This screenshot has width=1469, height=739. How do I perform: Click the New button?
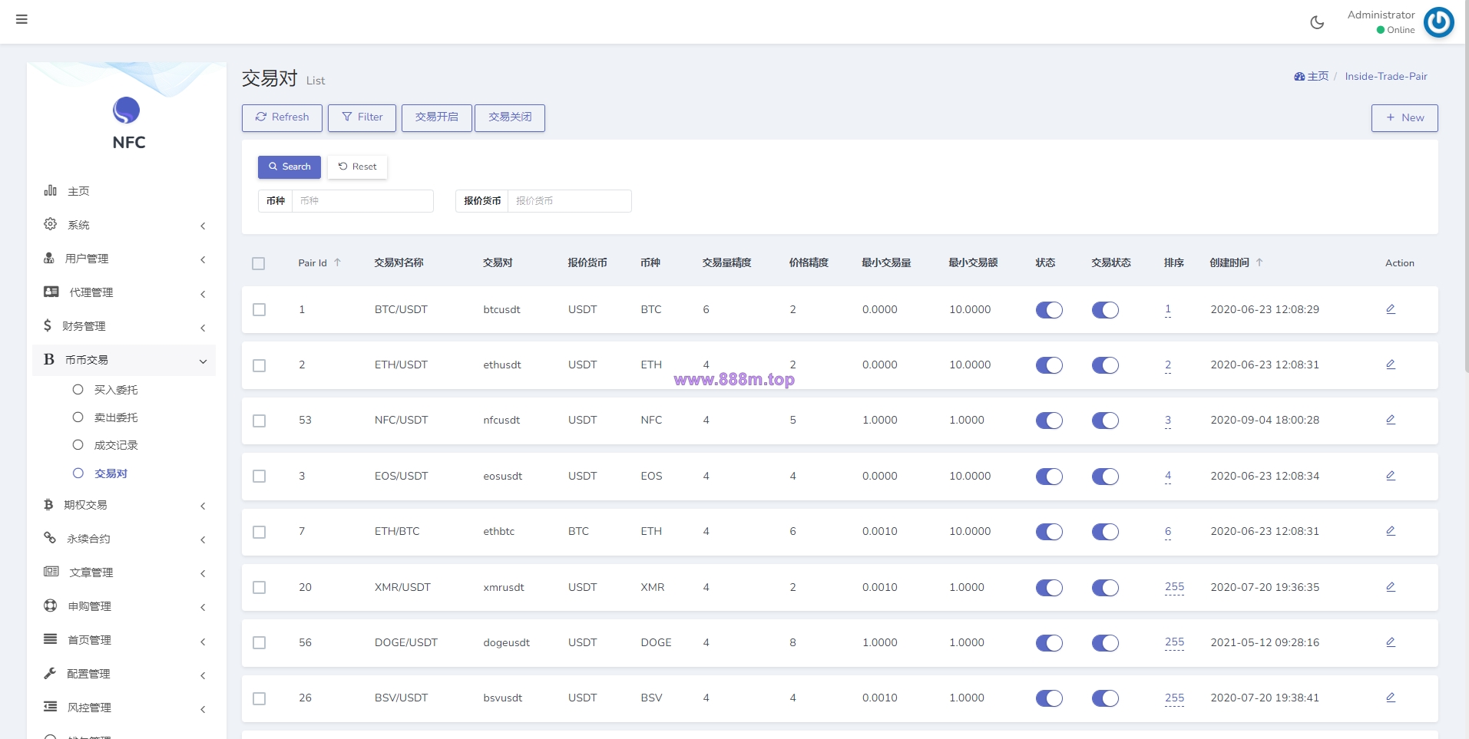[1404, 117]
